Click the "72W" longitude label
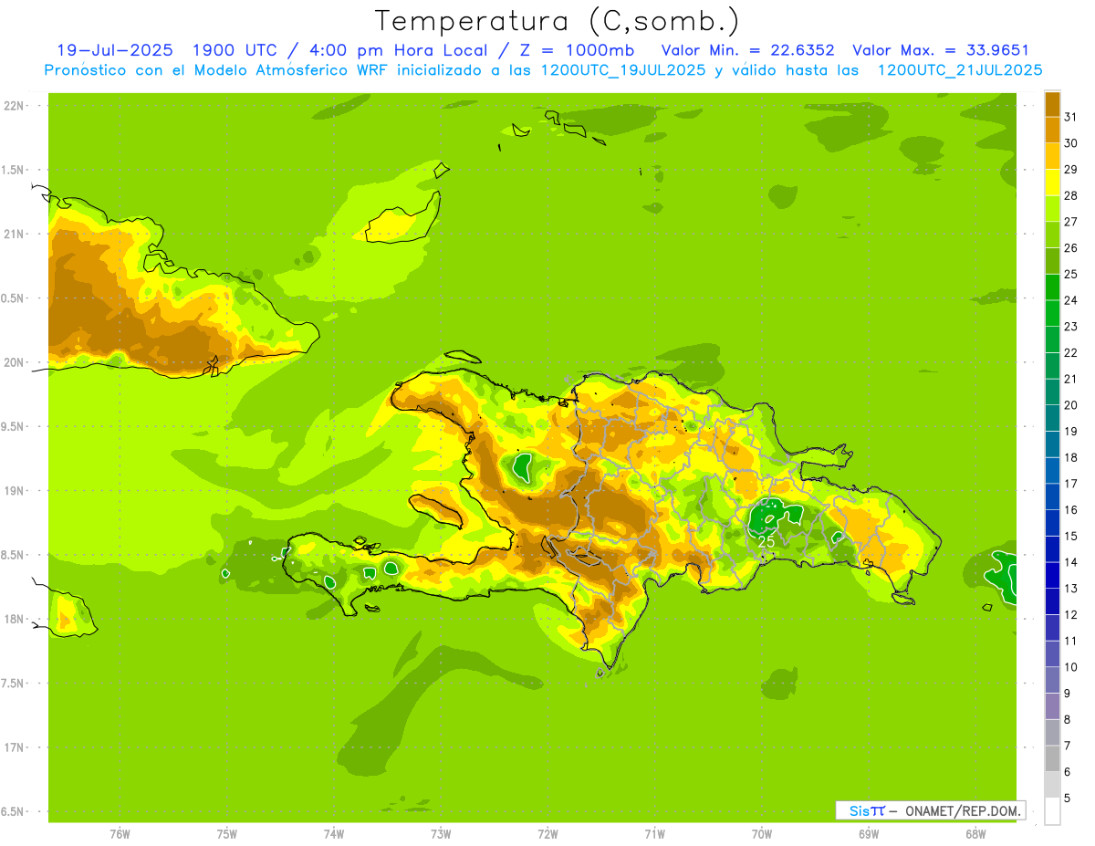 [547, 833]
